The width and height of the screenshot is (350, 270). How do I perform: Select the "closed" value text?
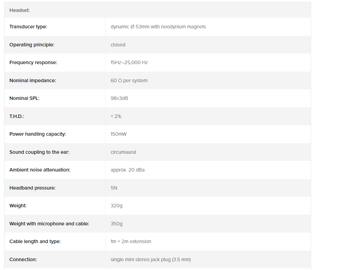pyautogui.click(x=118, y=45)
